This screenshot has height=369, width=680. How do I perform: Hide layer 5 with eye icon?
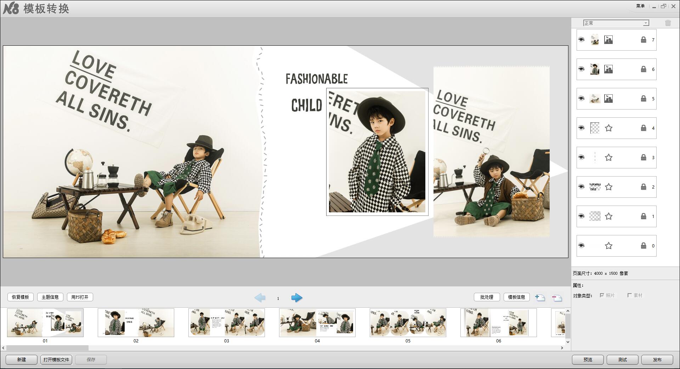tap(581, 99)
